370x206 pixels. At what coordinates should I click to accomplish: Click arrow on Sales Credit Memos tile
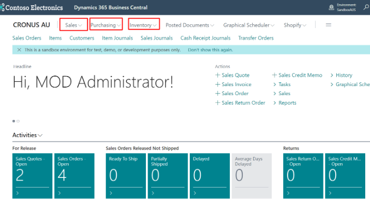click(x=330, y=193)
